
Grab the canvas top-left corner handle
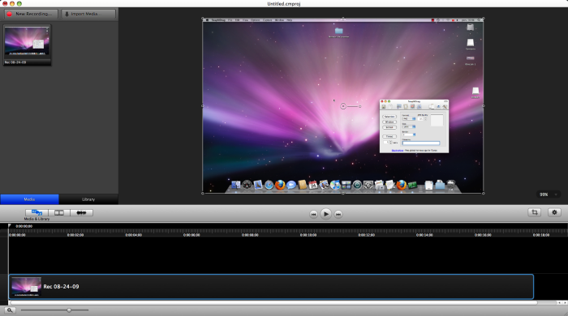203,19
